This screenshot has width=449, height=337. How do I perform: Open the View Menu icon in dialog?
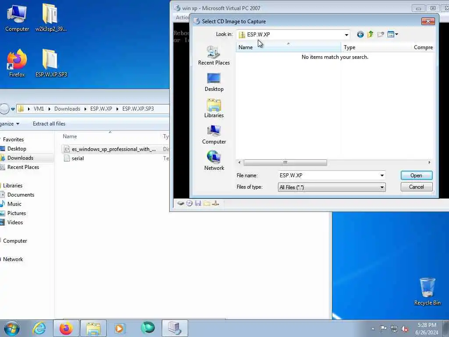[392, 35]
